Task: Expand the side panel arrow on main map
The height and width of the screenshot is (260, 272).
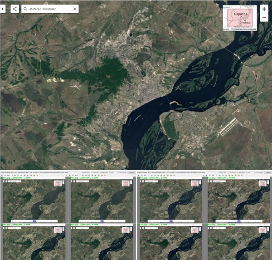Action: pyautogui.click(x=3, y=9)
